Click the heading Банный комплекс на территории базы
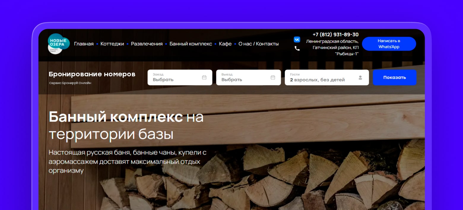Image resolution: width=463 pixels, height=210 pixels. 126,126
